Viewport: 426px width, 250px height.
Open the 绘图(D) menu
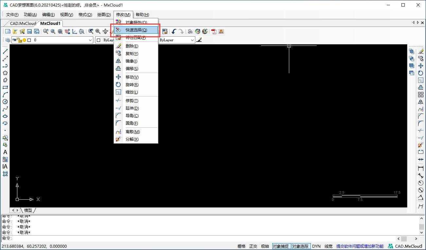point(104,14)
